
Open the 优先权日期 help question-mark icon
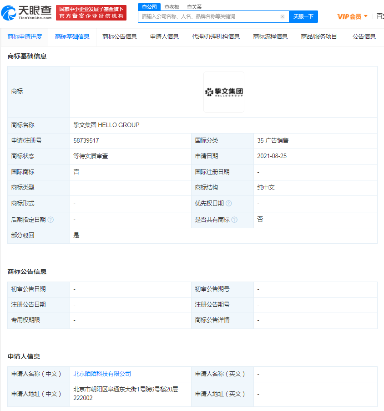click(229, 203)
